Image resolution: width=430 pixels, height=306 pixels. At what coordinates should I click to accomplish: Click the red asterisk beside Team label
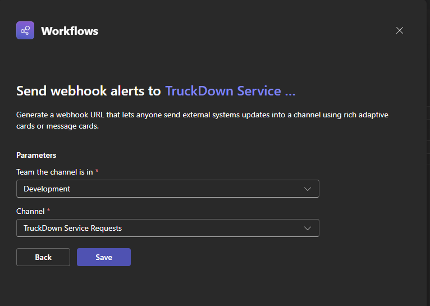pyautogui.click(x=97, y=172)
